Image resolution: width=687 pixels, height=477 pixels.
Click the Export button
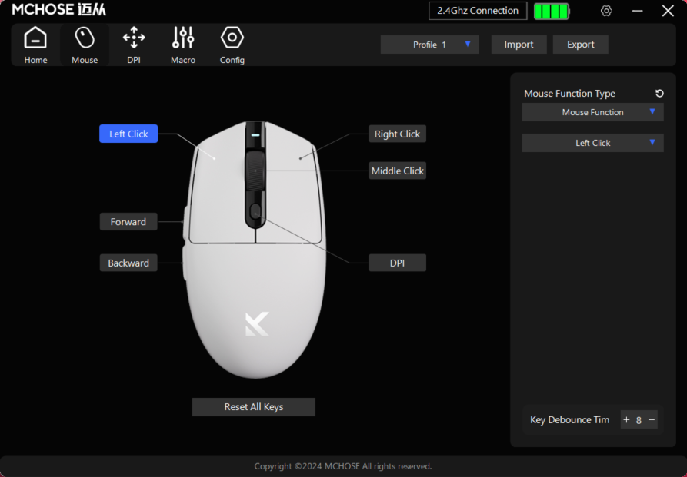(x=581, y=45)
